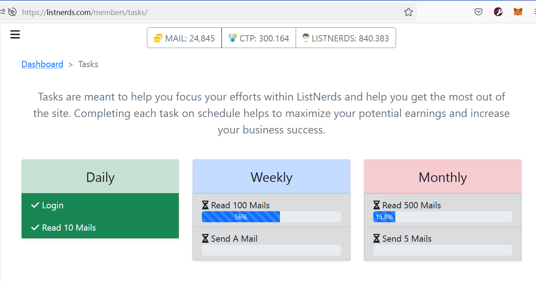Image resolution: width=536 pixels, height=282 pixels.
Task: Click the gold coins MAIL icon
Action: 158,38
